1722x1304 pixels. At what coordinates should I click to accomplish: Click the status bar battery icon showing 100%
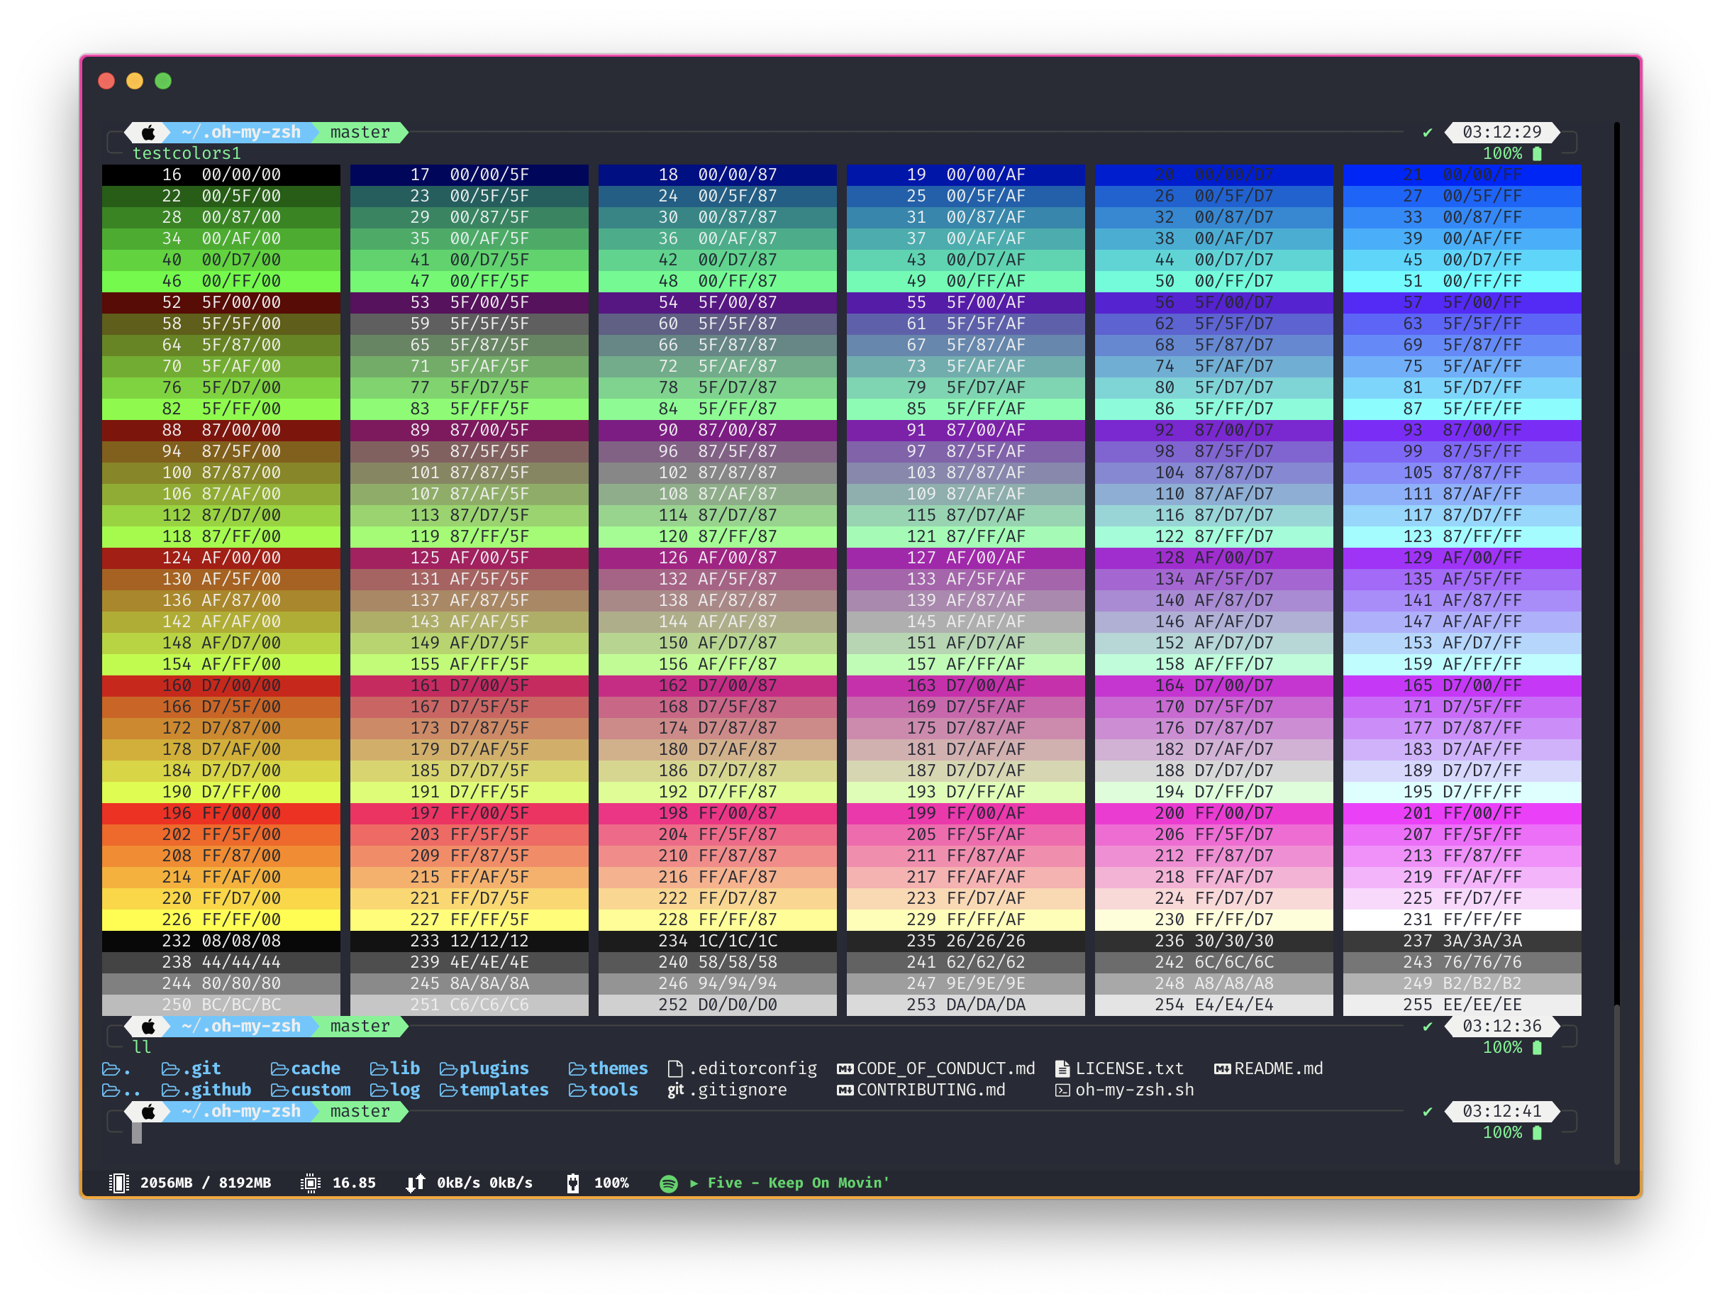coord(573,1183)
